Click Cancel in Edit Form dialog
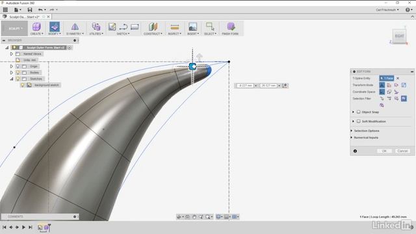The height and width of the screenshot is (234, 416). pyautogui.click(x=402, y=151)
